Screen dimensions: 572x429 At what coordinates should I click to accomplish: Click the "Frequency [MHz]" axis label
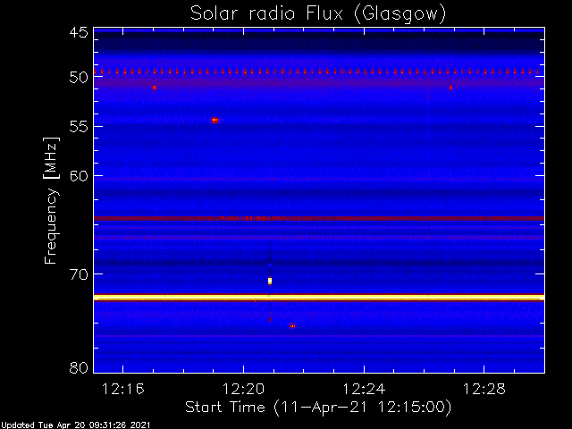click(x=51, y=200)
